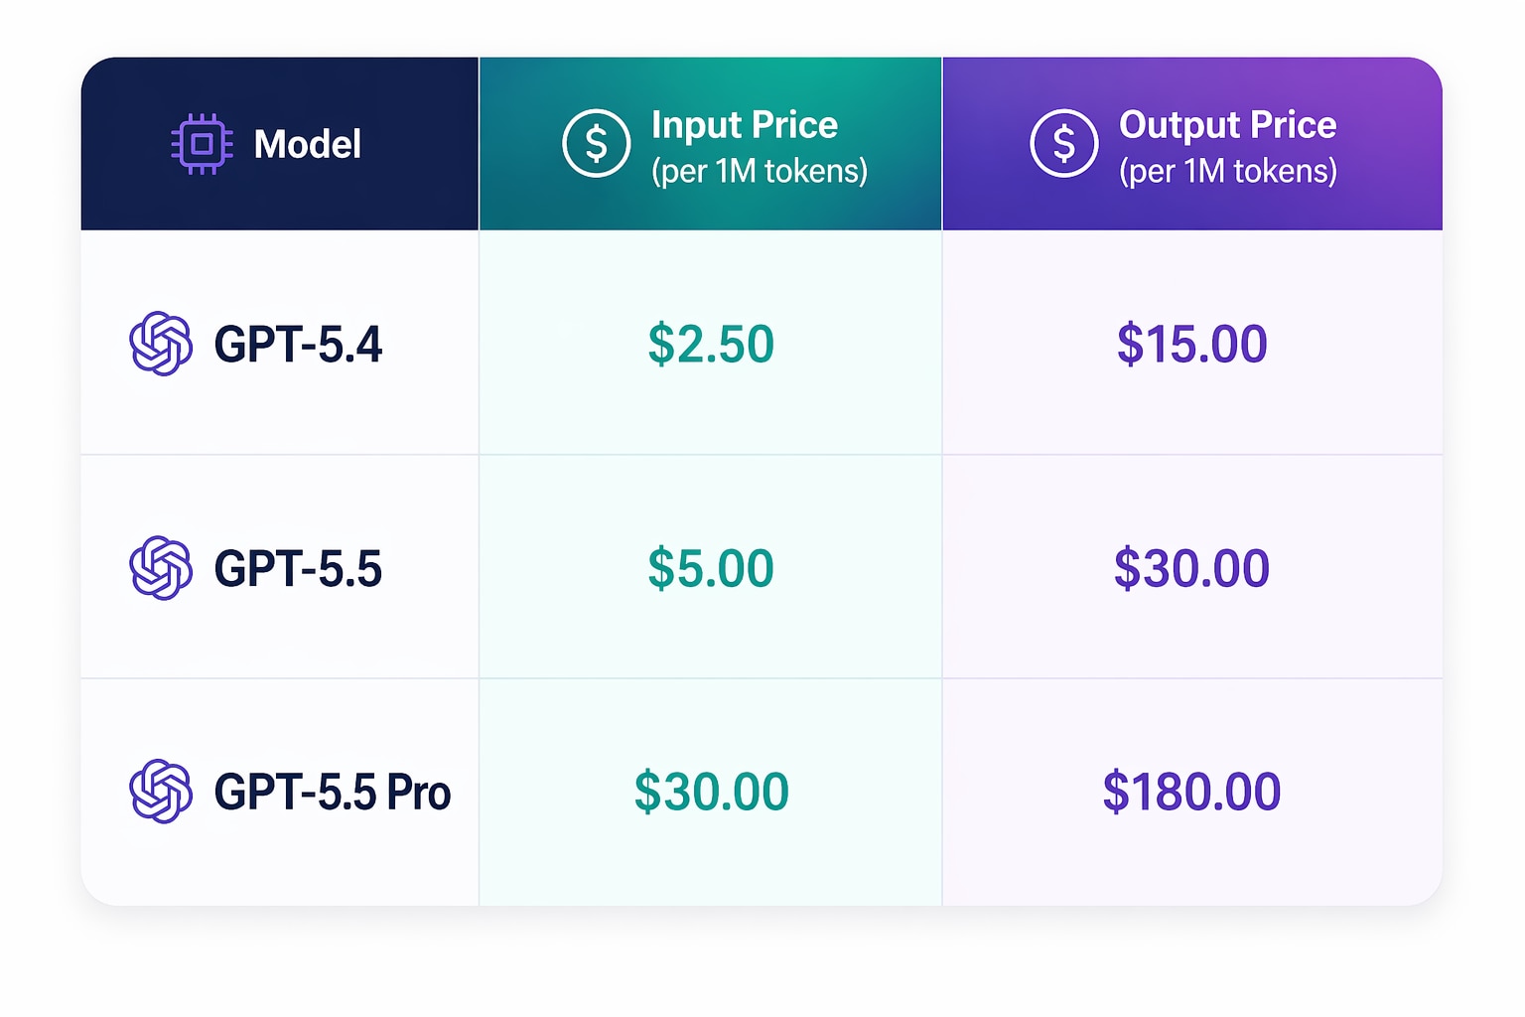The image size is (1525, 1017).
Task: Click the $2.50 input price value
Action: tap(711, 345)
